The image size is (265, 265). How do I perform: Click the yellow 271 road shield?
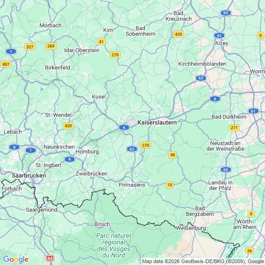point(234,128)
